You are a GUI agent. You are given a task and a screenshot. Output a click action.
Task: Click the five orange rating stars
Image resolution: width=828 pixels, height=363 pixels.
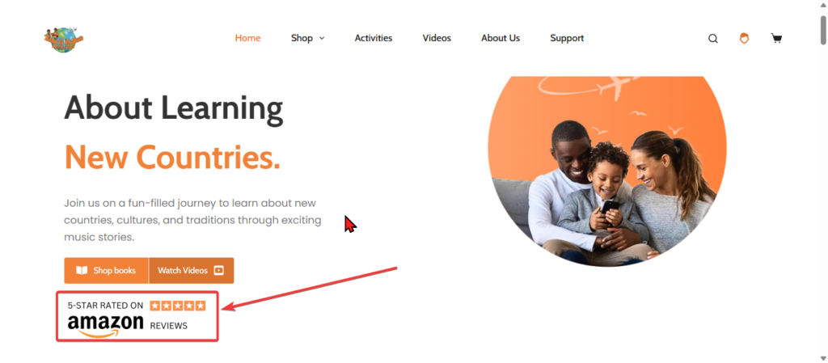(x=177, y=306)
